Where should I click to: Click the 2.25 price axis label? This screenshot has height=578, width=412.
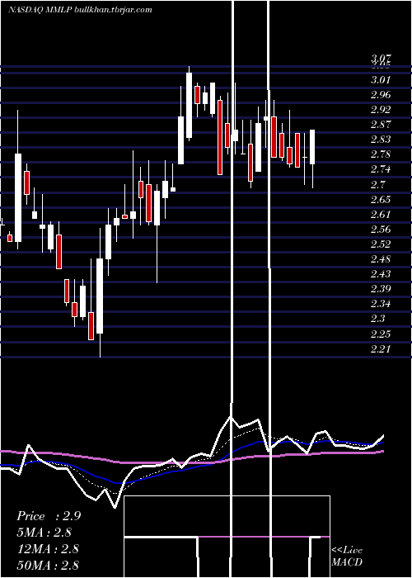tap(381, 334)
